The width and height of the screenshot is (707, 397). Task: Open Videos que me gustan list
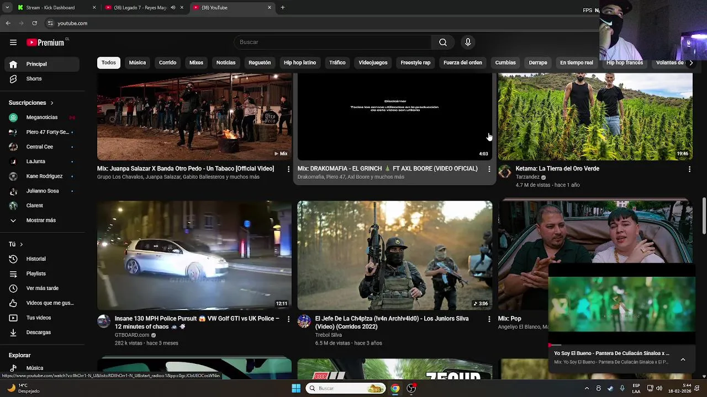42,303
